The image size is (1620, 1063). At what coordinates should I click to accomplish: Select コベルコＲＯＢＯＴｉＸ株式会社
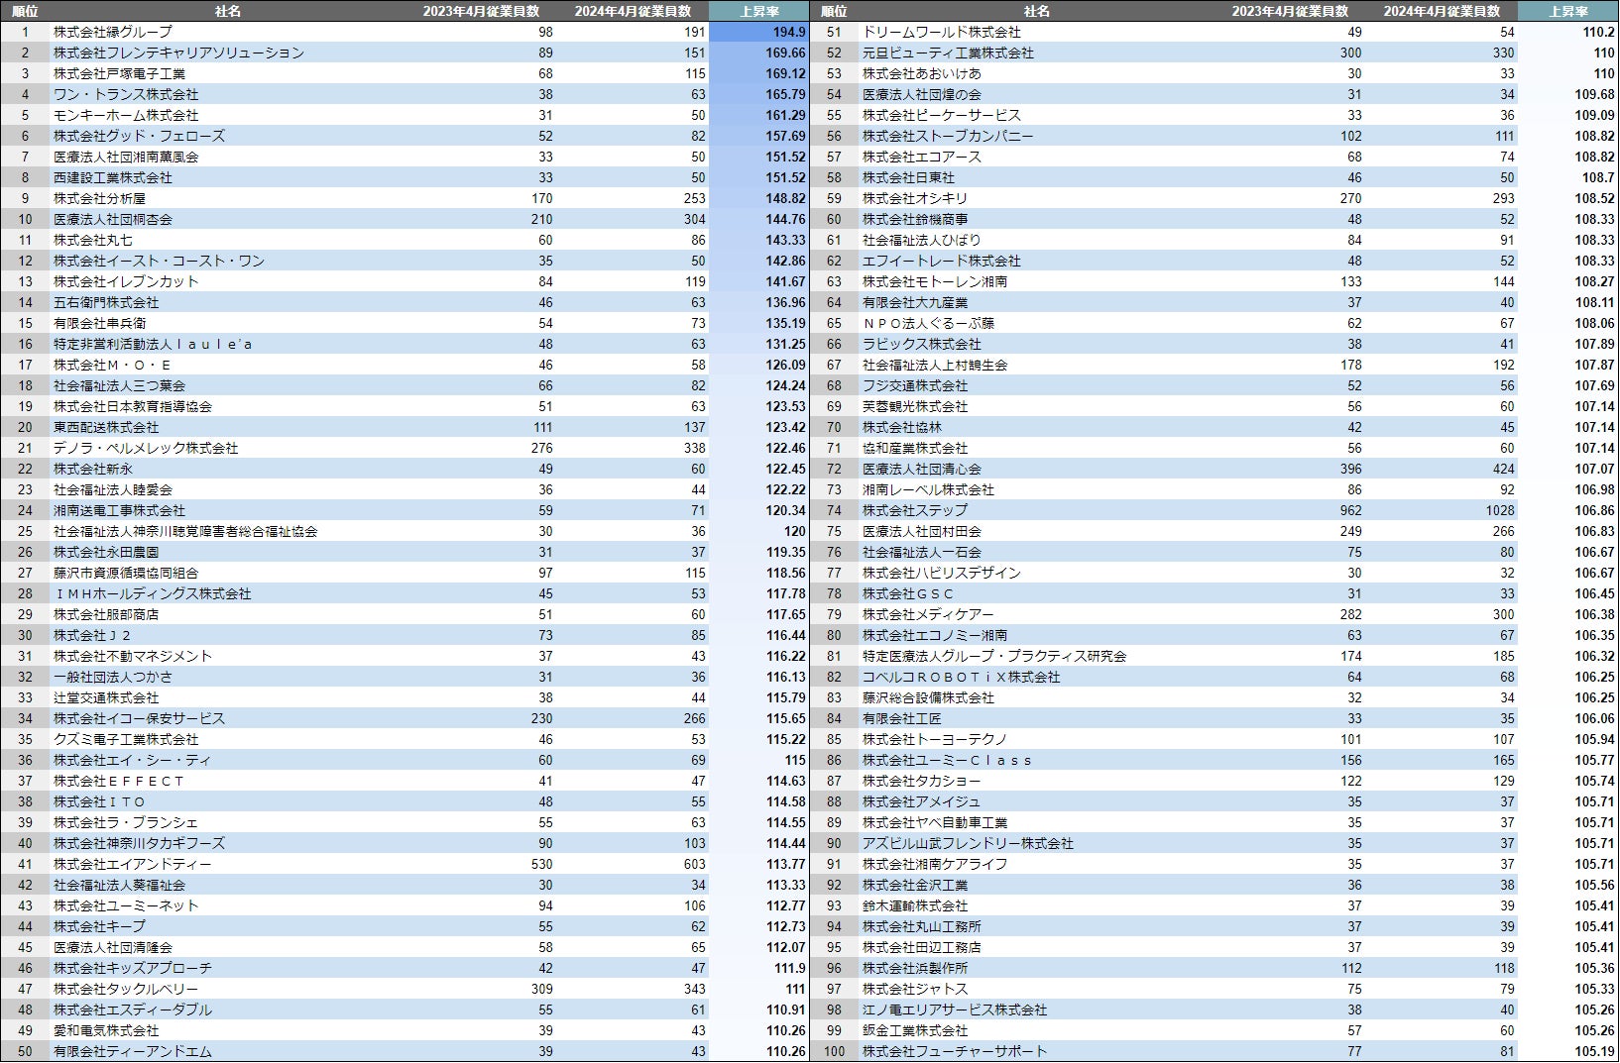click(x=962, y=677)
